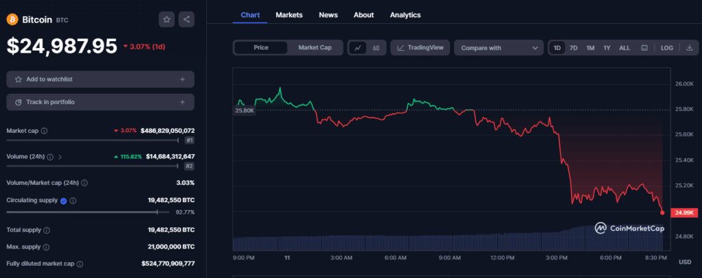Image resolution: width=702 pixels, height=278 pixels.
Task: Click plus icon on Add to watchlist
Action: click(x=182, y=79)
